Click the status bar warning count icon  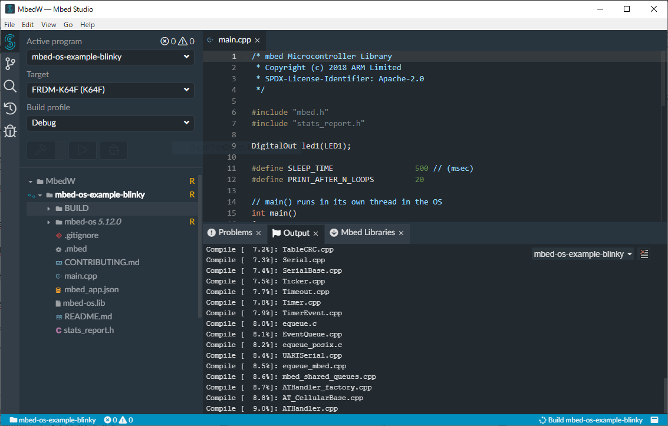123,420
